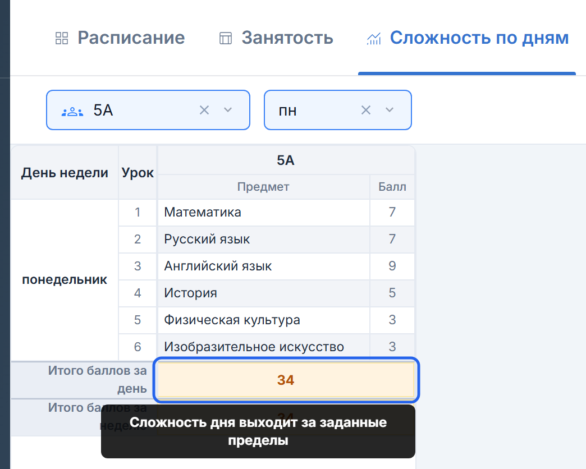586x469 pixels.
Task: Click inside the пн day selector field
Action: coord(338,110)
